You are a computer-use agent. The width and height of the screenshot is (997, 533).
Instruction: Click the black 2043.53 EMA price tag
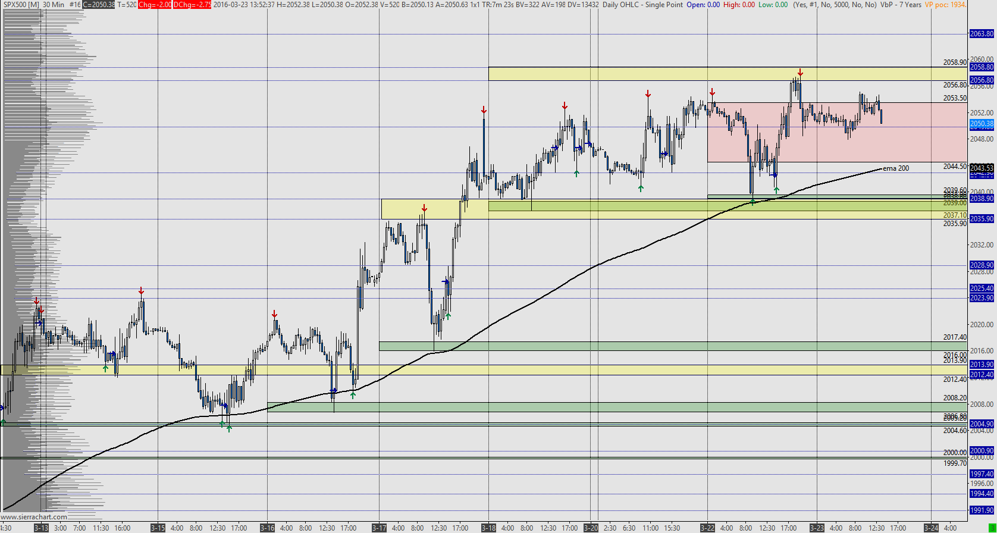[982, 168]
